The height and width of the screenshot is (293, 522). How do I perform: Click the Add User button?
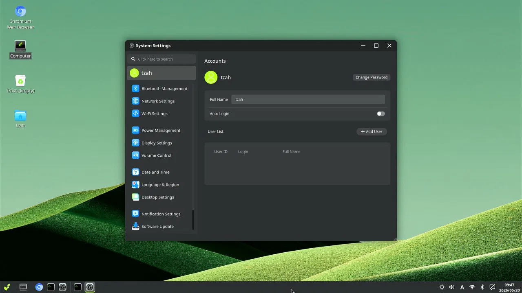click(372, 132)
